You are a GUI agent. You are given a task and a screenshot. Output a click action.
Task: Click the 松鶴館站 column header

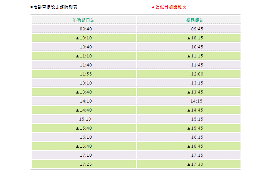pyautogui.click(x=195, y=20)
